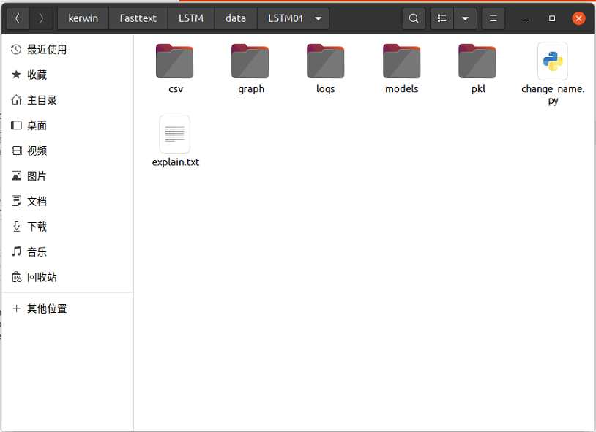Viewport: 596px width, 432px height.
Task: Select the change_name.py Python file icon
Action: (553, 61)
